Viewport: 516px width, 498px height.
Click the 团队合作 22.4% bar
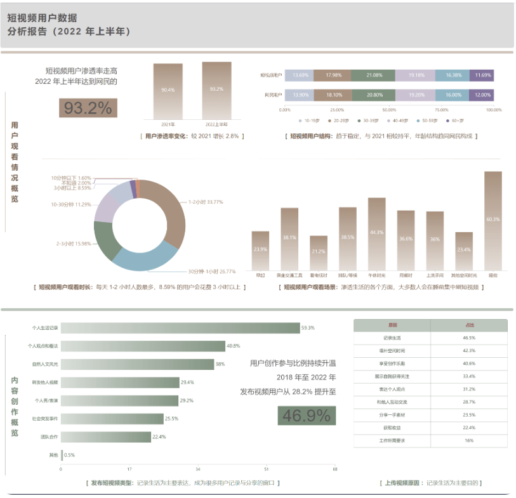pos(106,437)
